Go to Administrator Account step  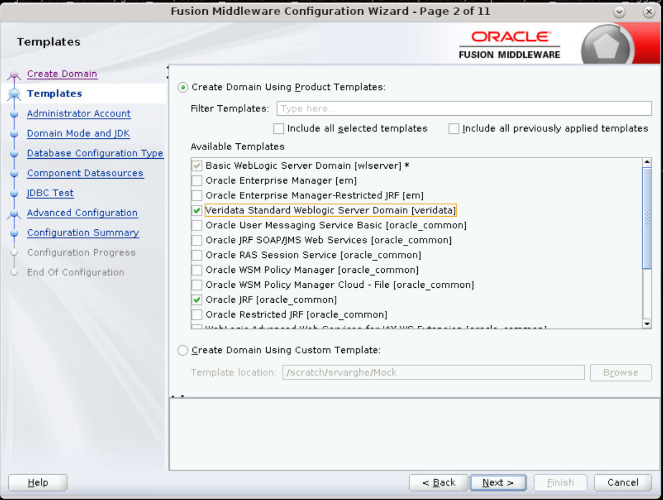coord(79,114)
